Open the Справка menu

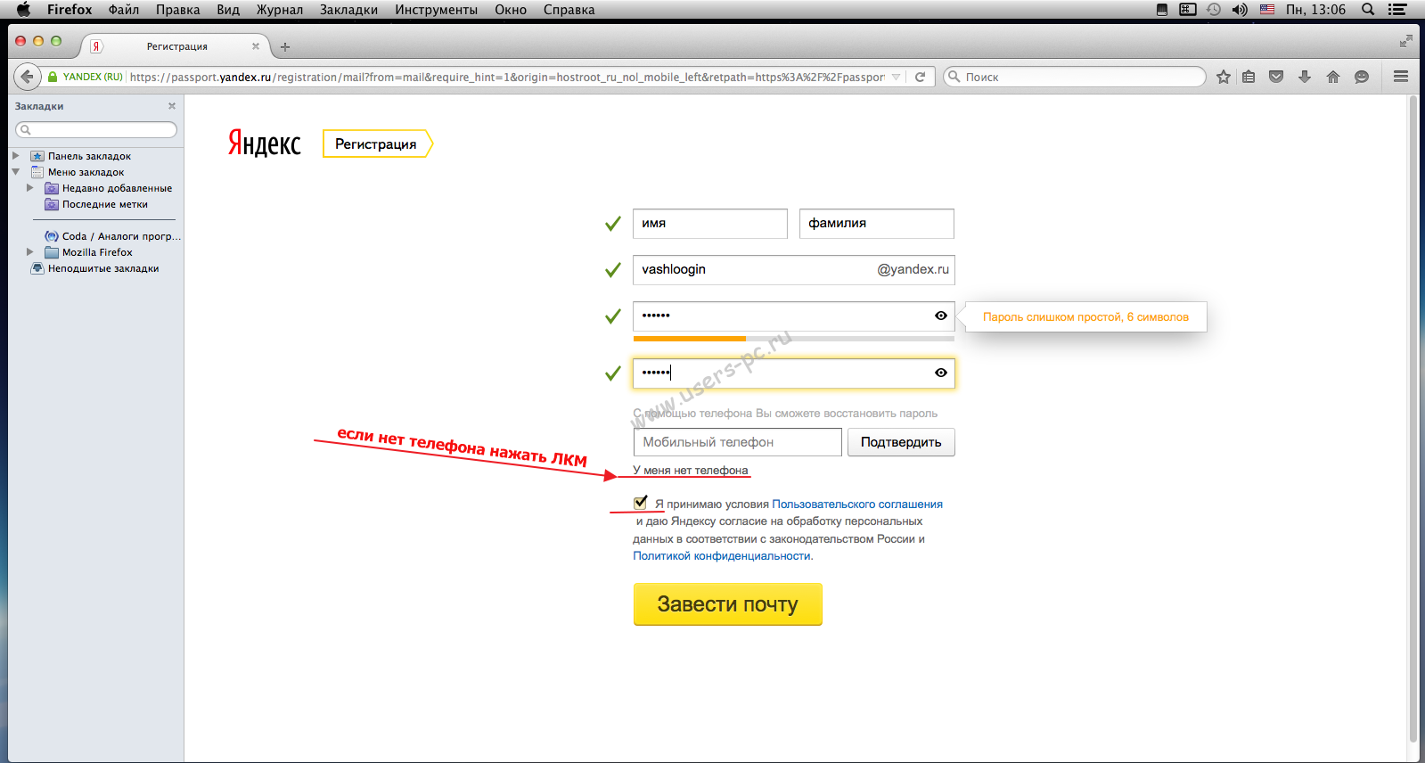(x=569, y=10)
